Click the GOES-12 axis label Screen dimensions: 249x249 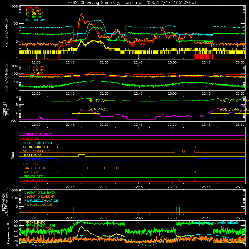(x=6, y=109)
